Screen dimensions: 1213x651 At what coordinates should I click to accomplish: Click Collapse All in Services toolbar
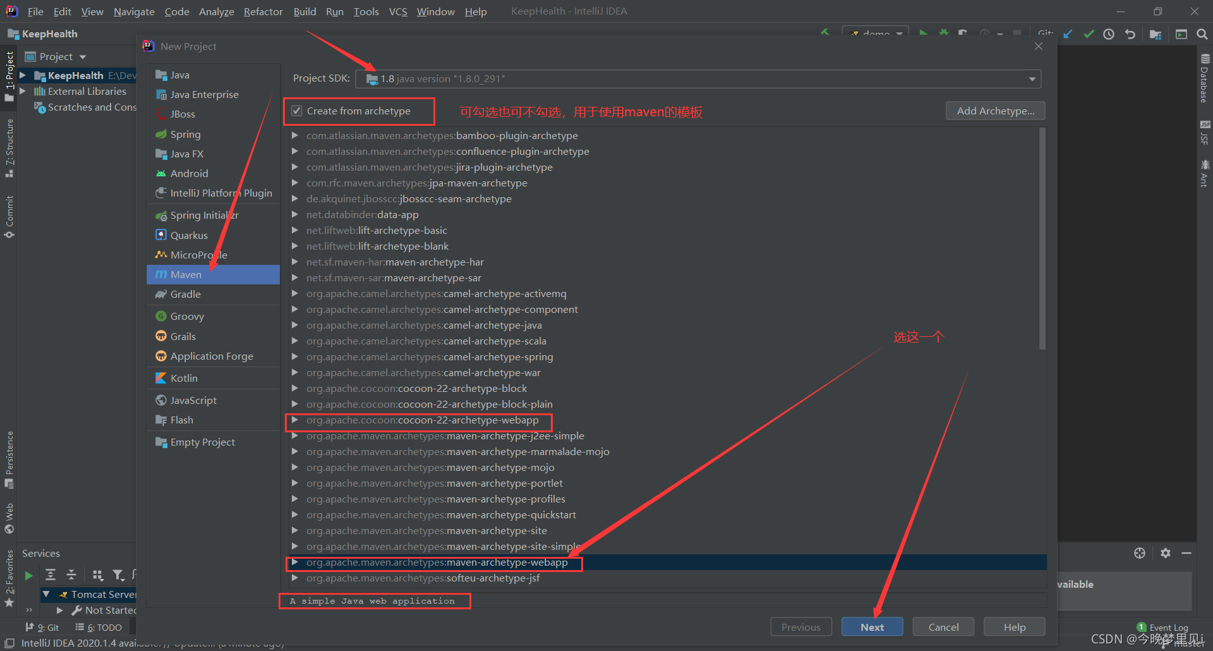(71, 575)
